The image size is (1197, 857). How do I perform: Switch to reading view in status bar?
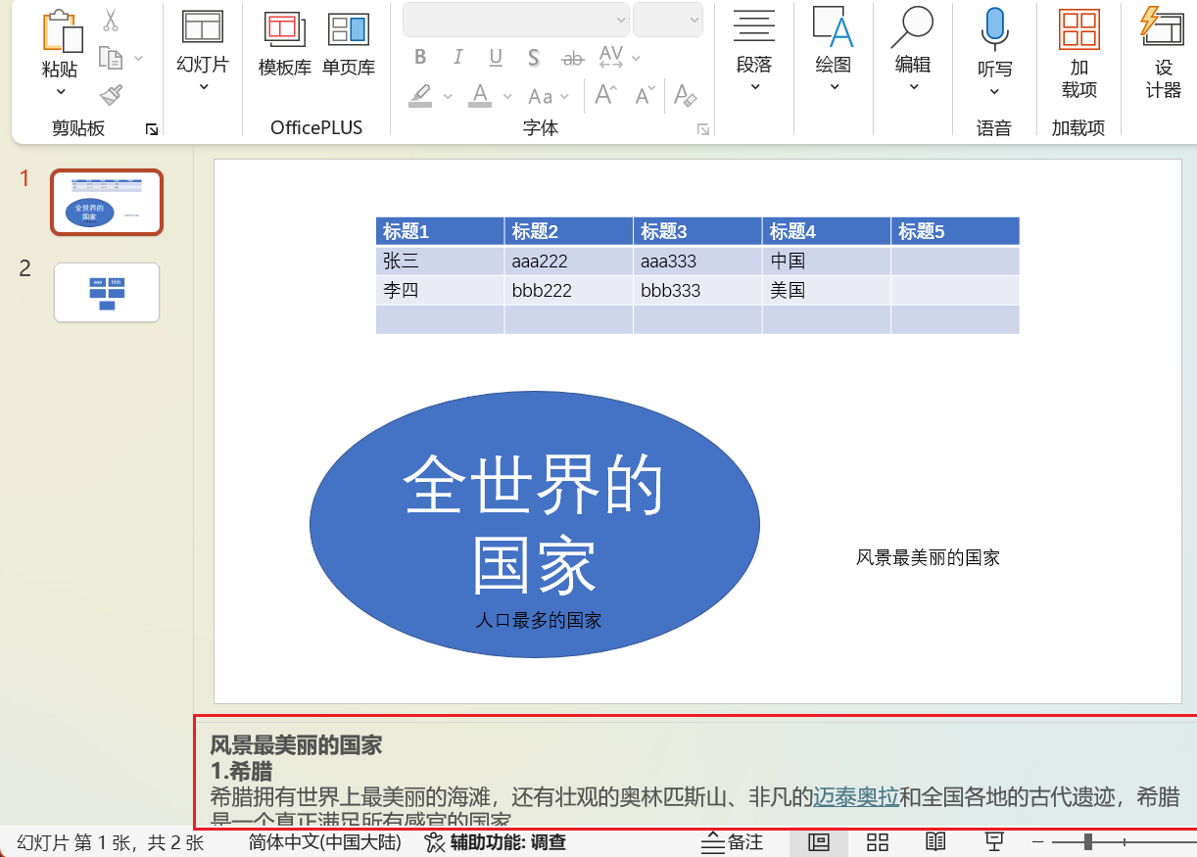click(x=936, y=842)
